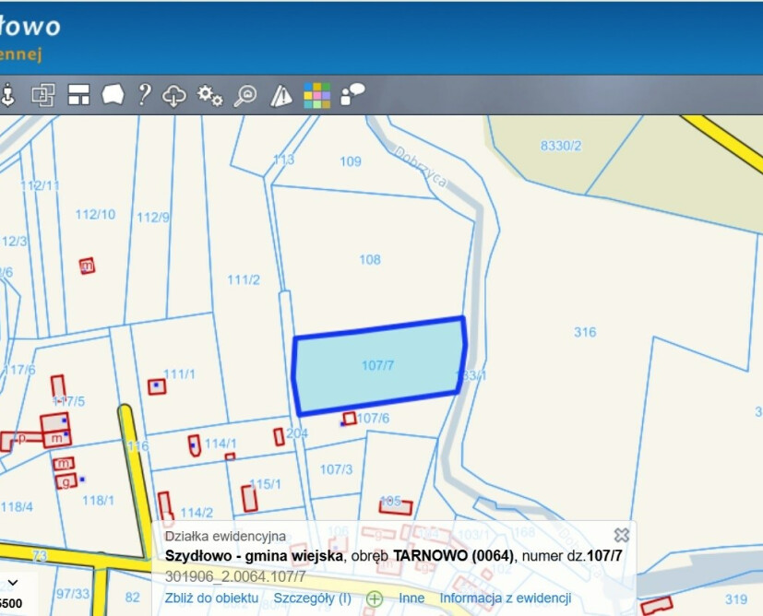
Task: Open the colored grid palette
Action: pyautogui.click(x=316, y=95)
